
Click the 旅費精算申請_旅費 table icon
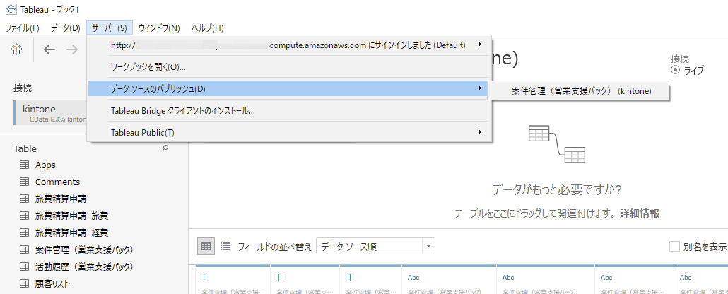point(25,216)
